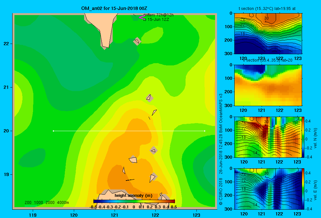The width and height of the screenshot is (321, 218).
Task: Click the vel. E color scale bar
Action: point(303,189)
